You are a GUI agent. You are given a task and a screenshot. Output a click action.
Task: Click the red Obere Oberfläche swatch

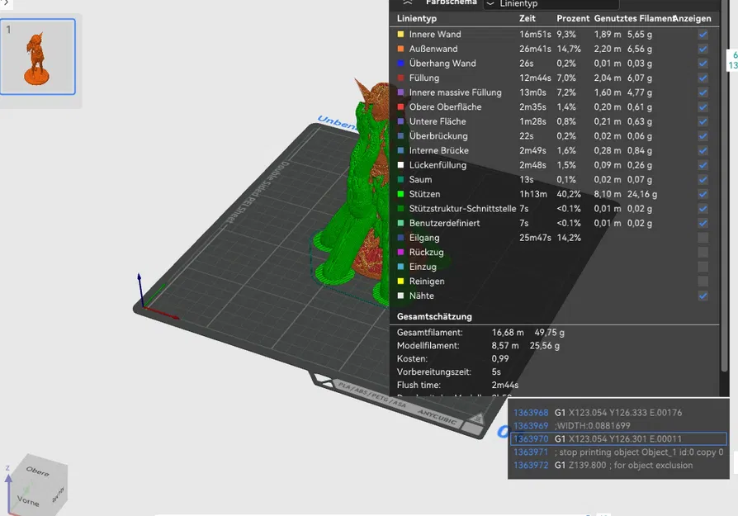pyautogui.click(x=400, y=107)
